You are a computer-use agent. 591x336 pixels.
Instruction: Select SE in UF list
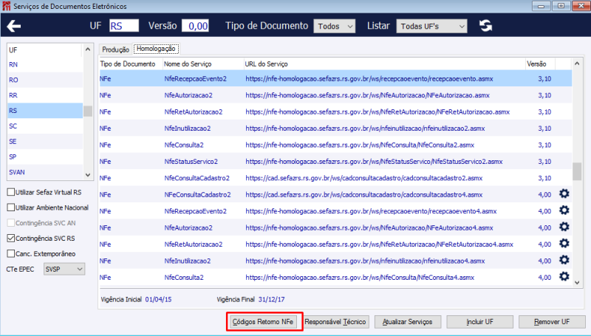coord(45,142)
